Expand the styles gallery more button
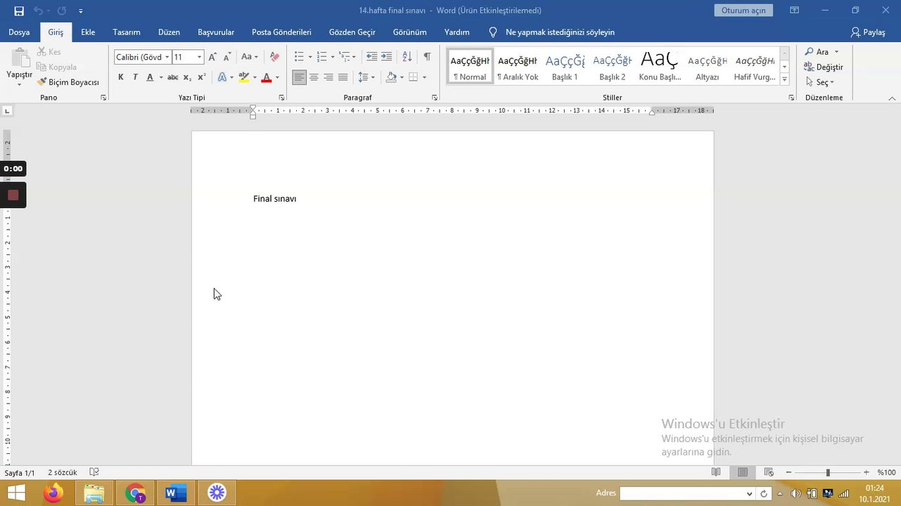901x506 pixels. [x=784, y=79]
